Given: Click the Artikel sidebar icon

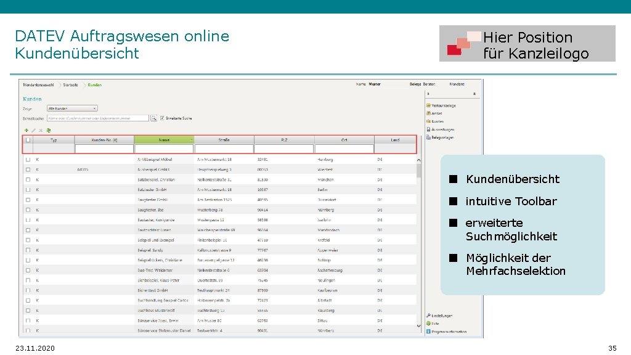Looking at the screenshot, I should coord(429,113).
